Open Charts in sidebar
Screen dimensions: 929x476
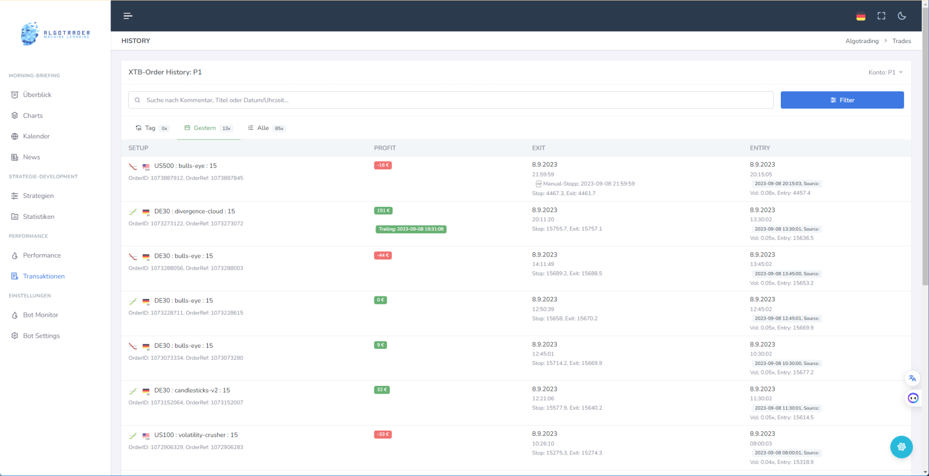pos(33,116)
